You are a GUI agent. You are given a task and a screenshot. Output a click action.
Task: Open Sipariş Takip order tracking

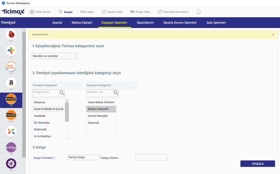(112, 12)
